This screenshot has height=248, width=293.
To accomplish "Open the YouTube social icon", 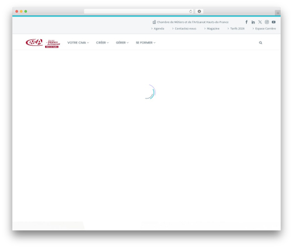I will [274, 22].
